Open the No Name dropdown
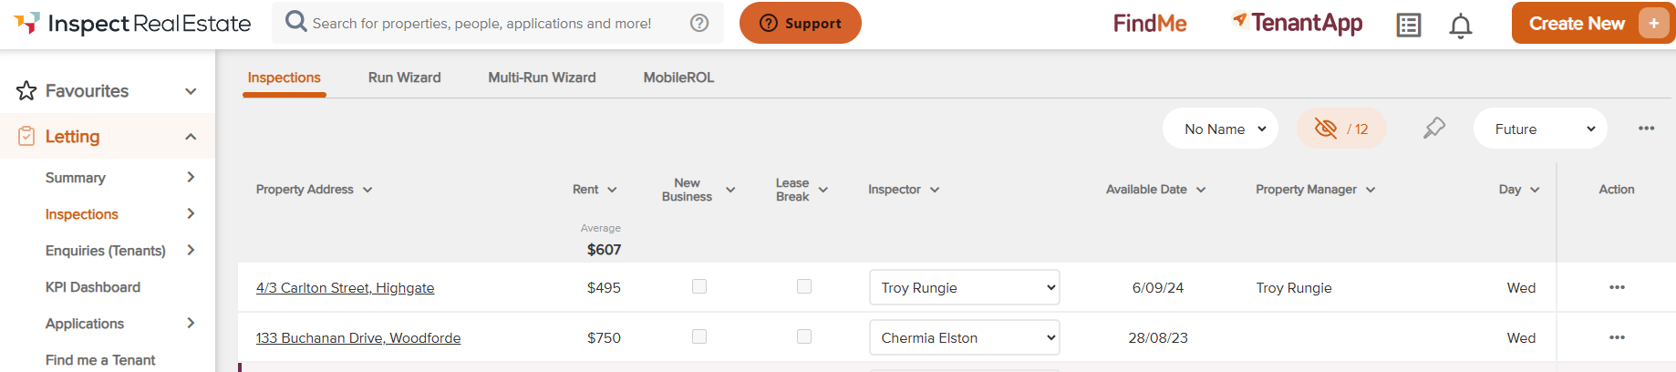 [1220, 129]
